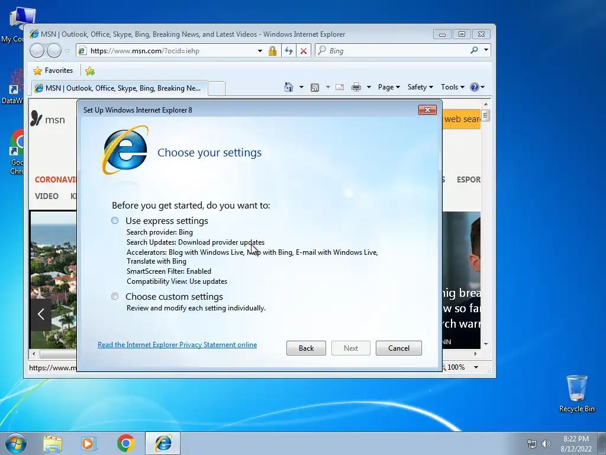Open the zoom level 100% dropdown
This screenshot has height=455, width=606.
click(x=476, y=367)
